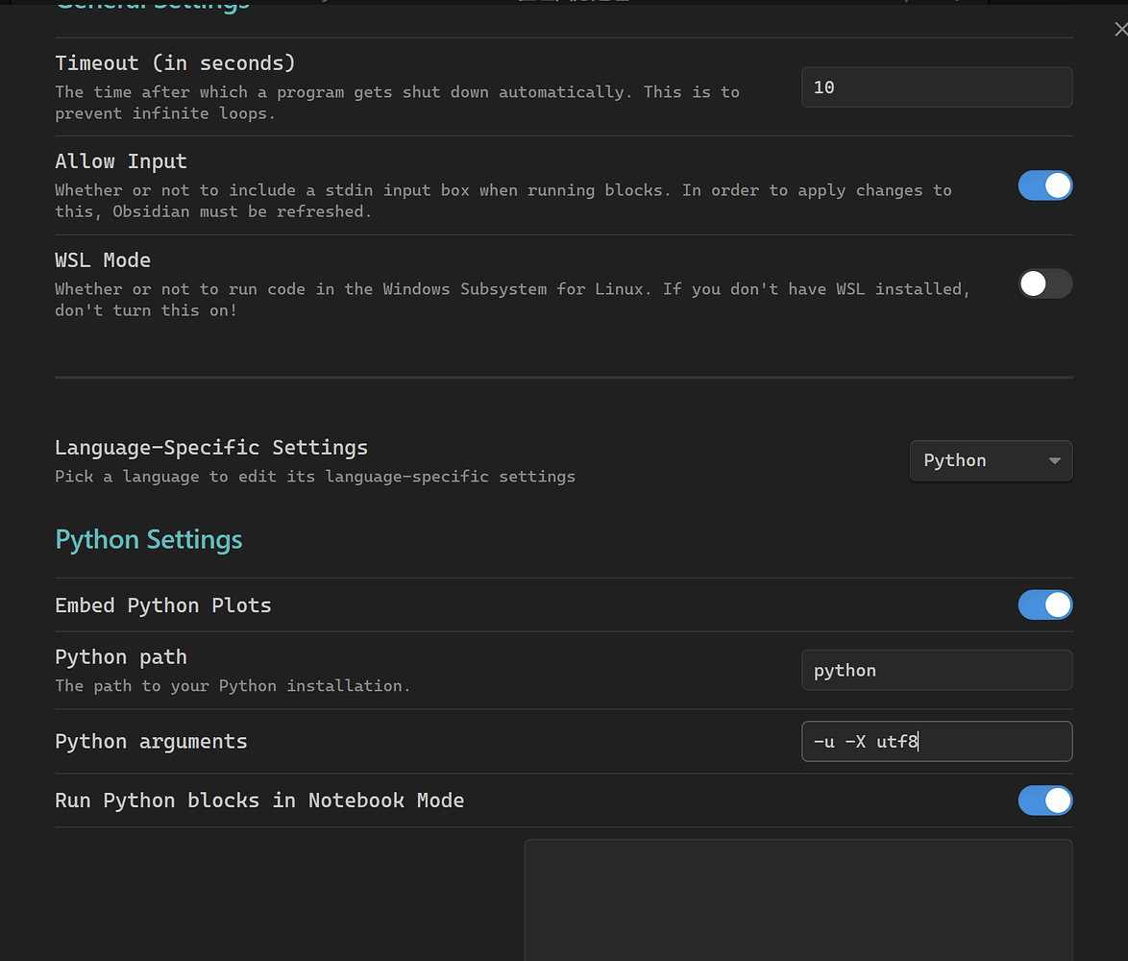Click the Embed Python Plots label

coord(163,605)
